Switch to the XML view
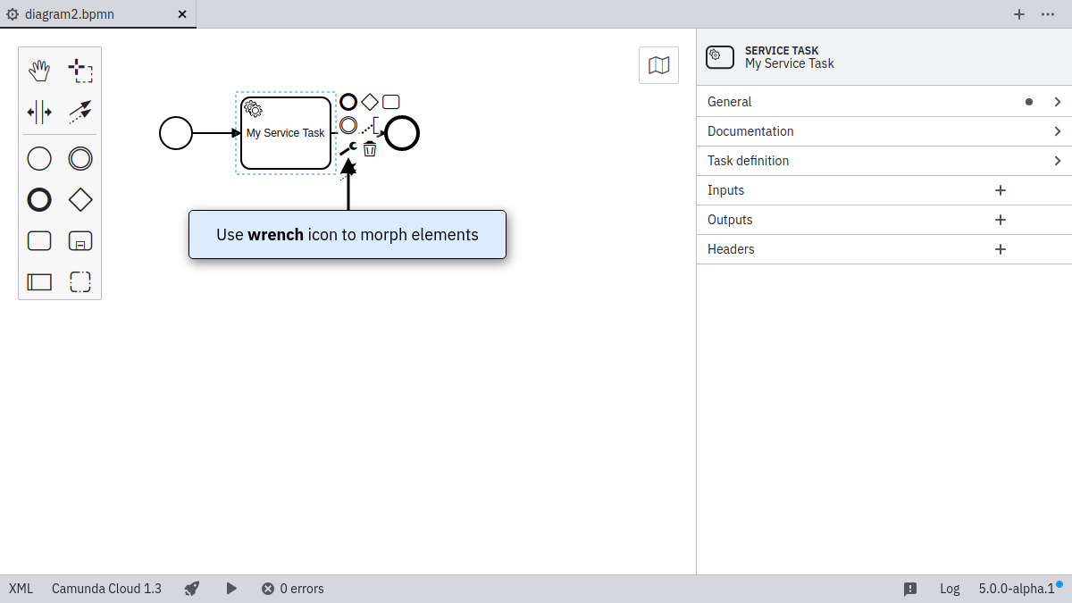Viewport: 1072px width, 603px height. coord(20,588)
